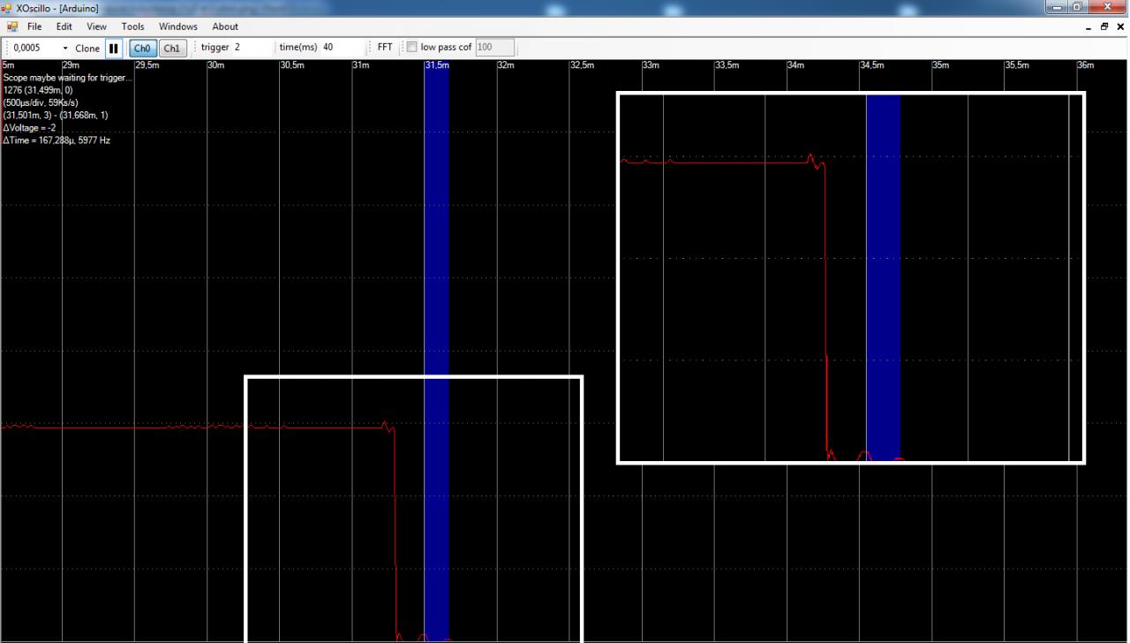
Task: Click the trigger value field
Action: click(252, 47)
